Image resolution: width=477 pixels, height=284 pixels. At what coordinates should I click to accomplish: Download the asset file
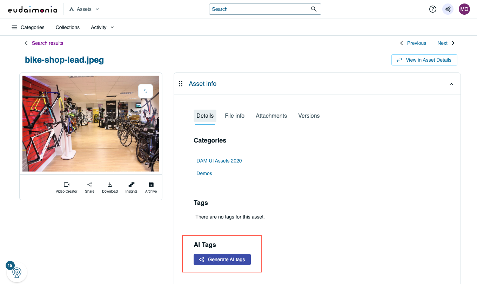click(110, 187)
